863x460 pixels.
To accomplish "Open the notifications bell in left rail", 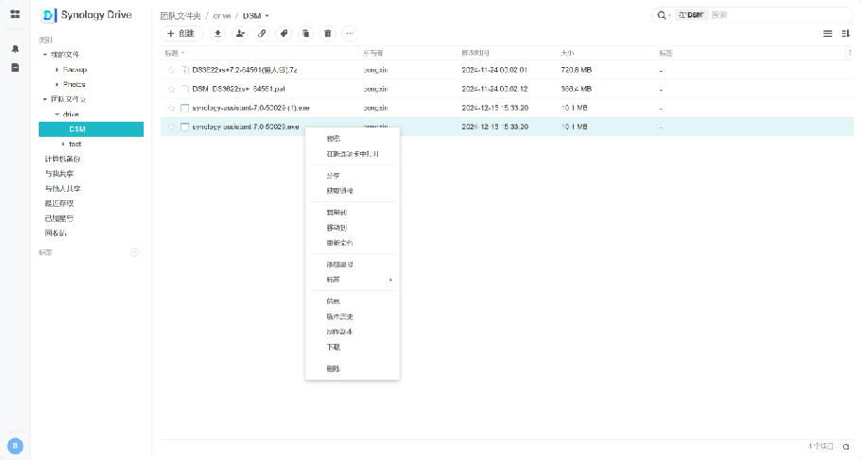I will tap(15, 48).
